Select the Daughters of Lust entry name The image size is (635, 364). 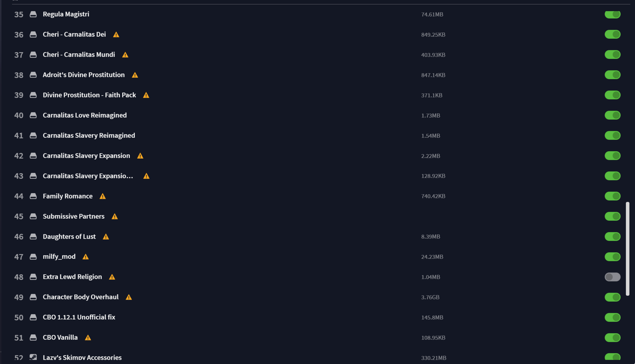pos(69,237)
